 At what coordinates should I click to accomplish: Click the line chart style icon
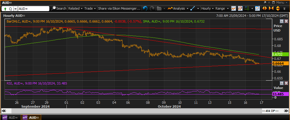click(x=233, y=8)
